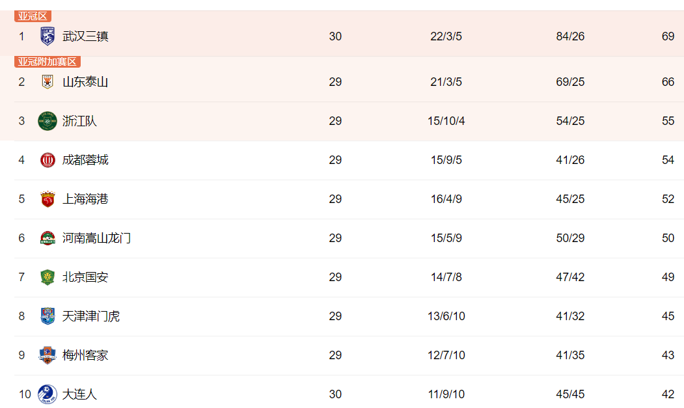Open the 武汉三镇 team name link
This screenshot has width=684, height=408.
85,36
